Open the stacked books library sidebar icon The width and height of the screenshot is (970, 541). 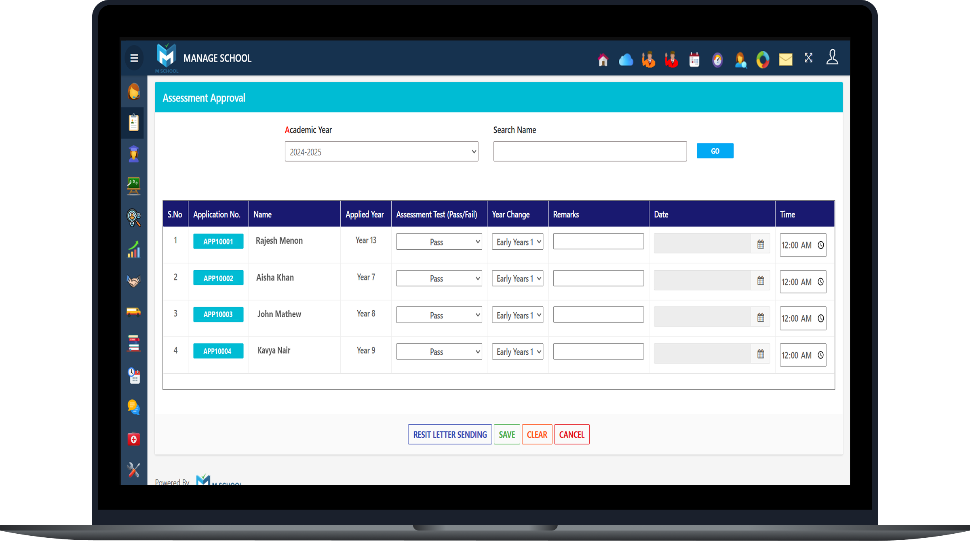[134, 343]
